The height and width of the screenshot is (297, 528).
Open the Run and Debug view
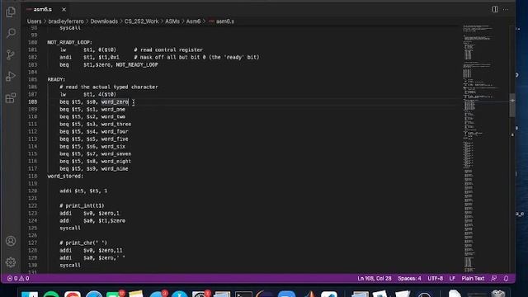pyautogui.click(x=11, y=76)
